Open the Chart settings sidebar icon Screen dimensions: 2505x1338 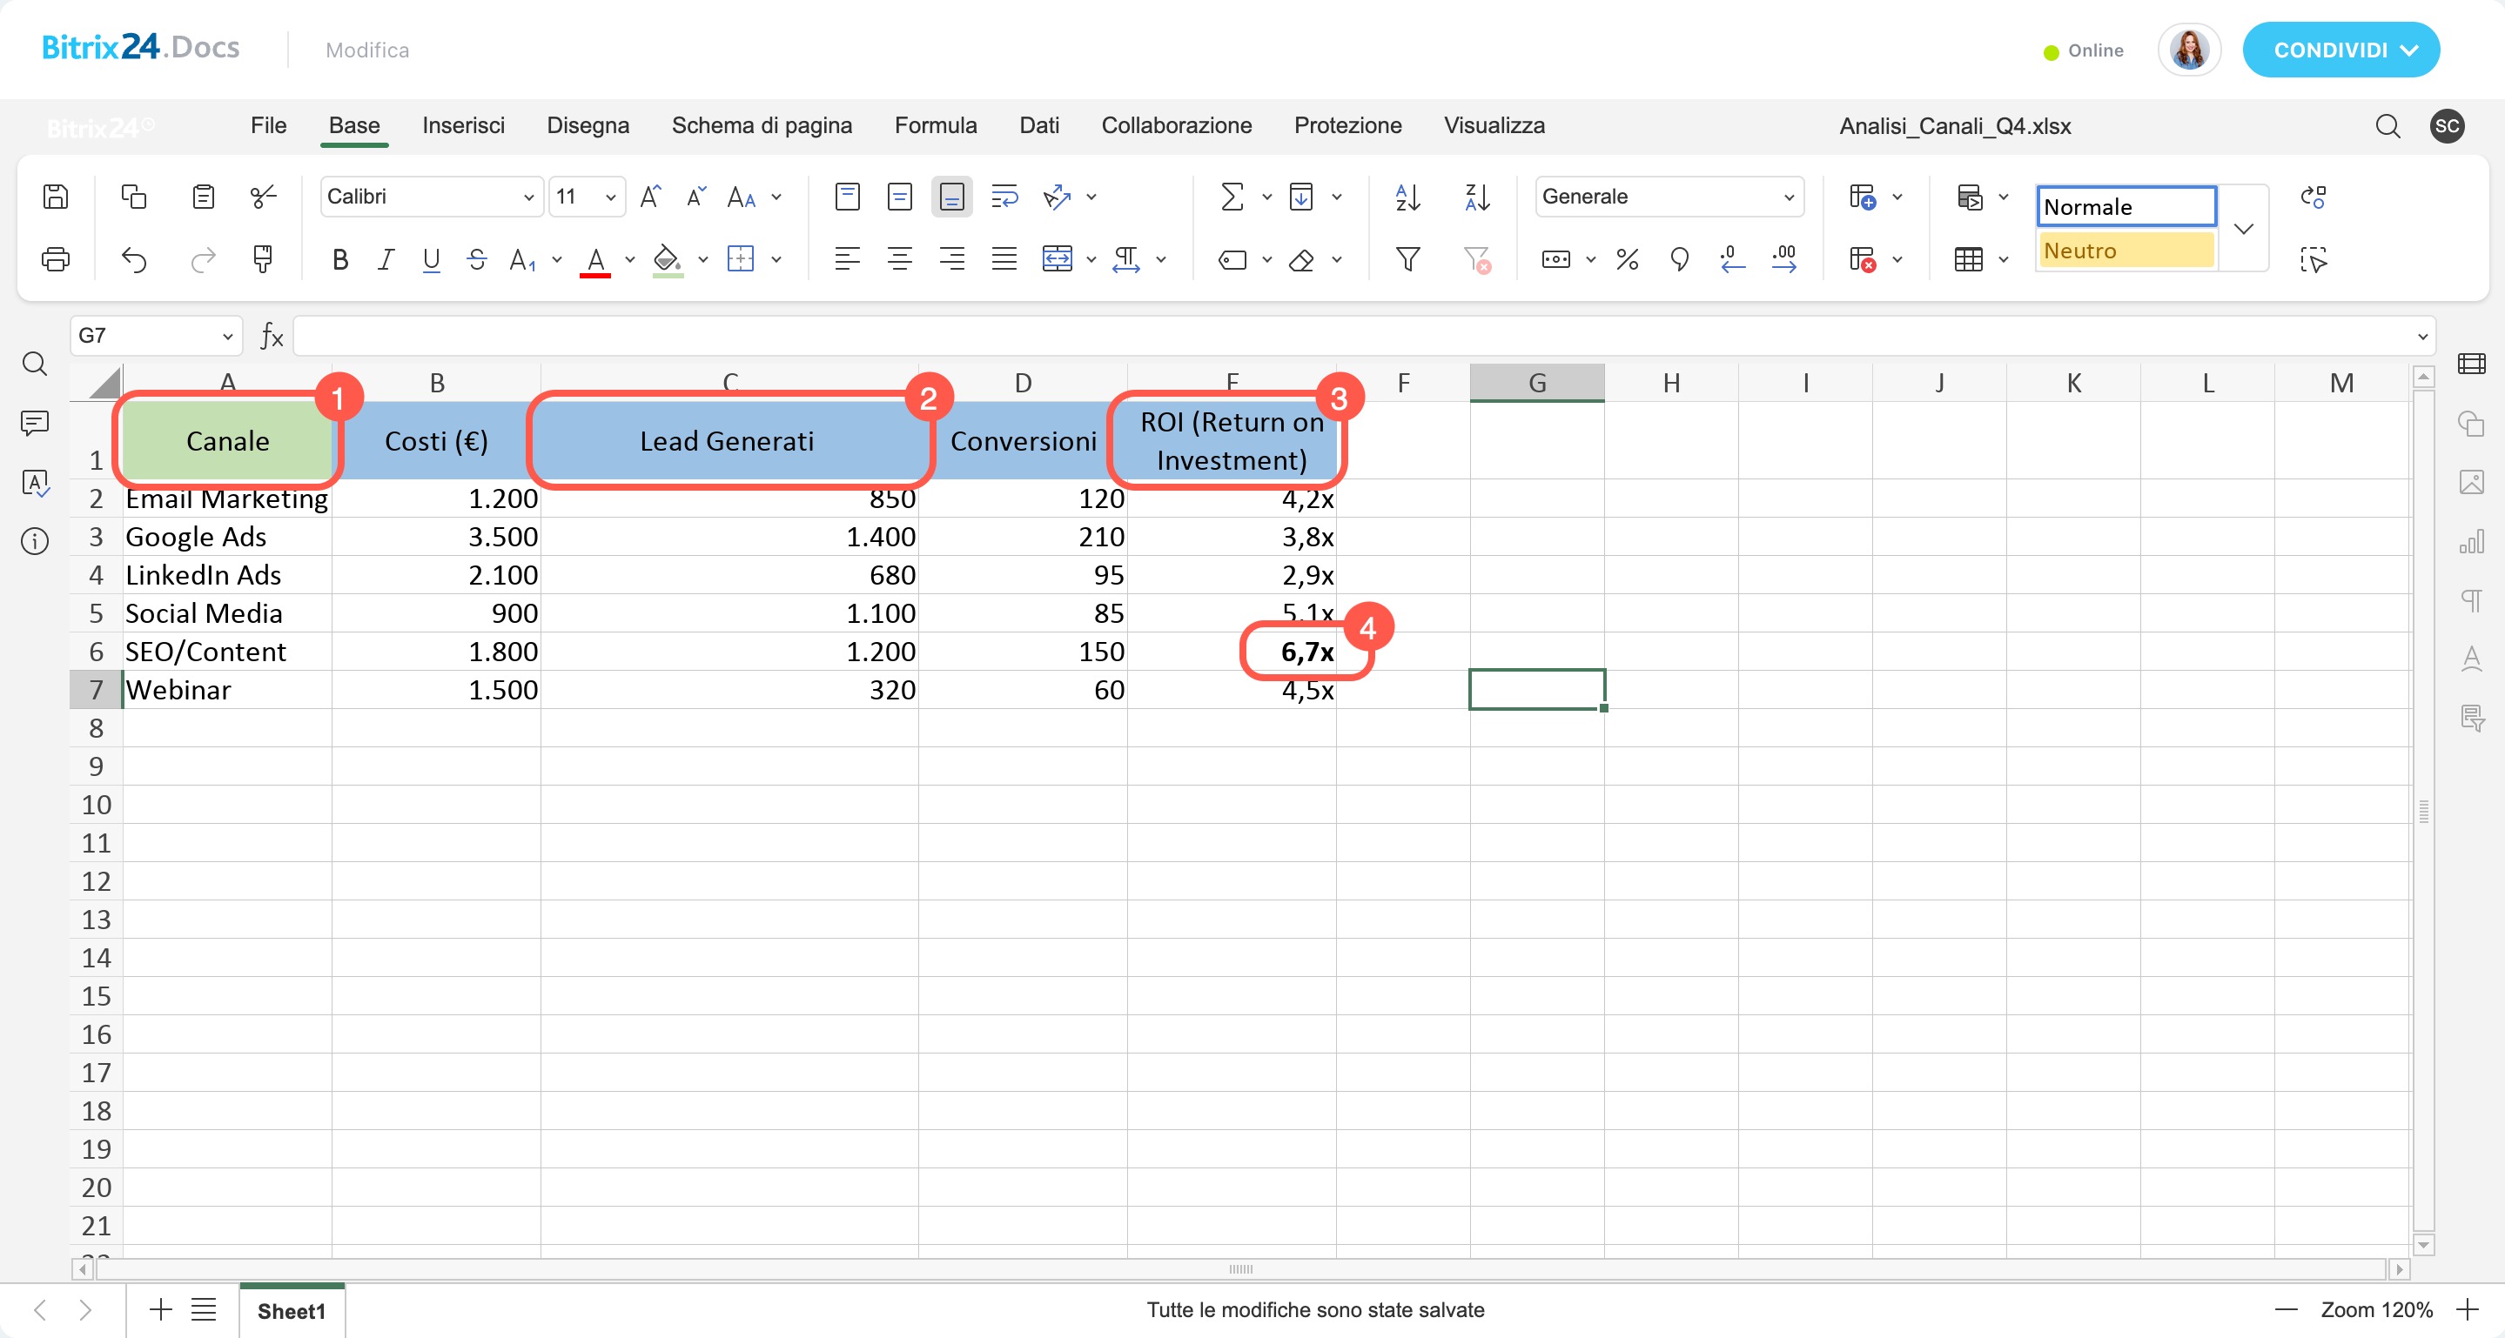(2471, 541)
